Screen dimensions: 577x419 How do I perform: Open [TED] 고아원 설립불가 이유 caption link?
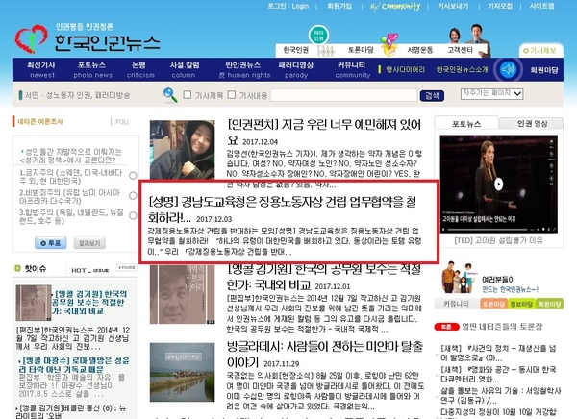(498, 240)
